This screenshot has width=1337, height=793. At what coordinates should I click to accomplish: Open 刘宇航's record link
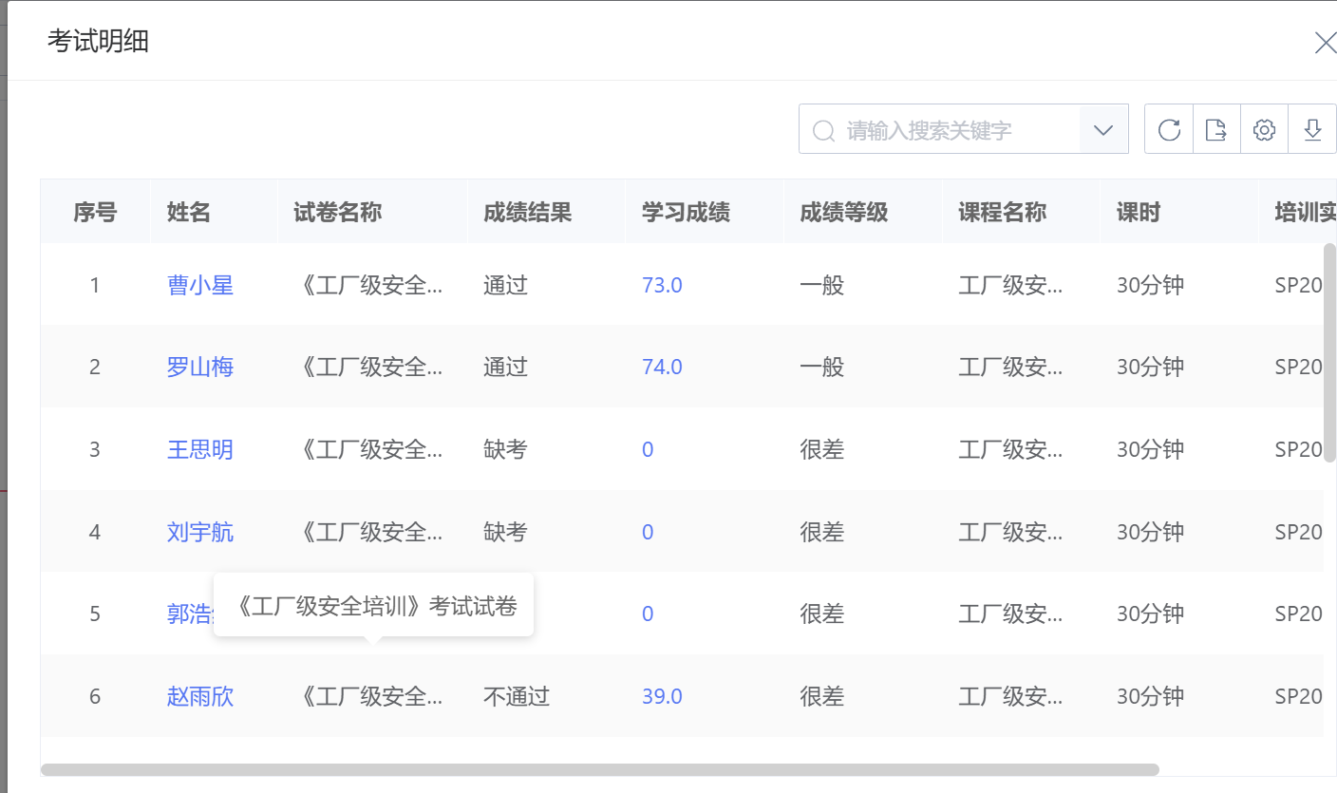tap(200, 531)
